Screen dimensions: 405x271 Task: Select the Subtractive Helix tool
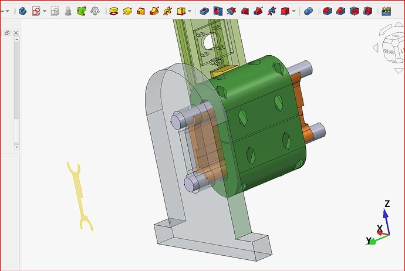(272, 11)
